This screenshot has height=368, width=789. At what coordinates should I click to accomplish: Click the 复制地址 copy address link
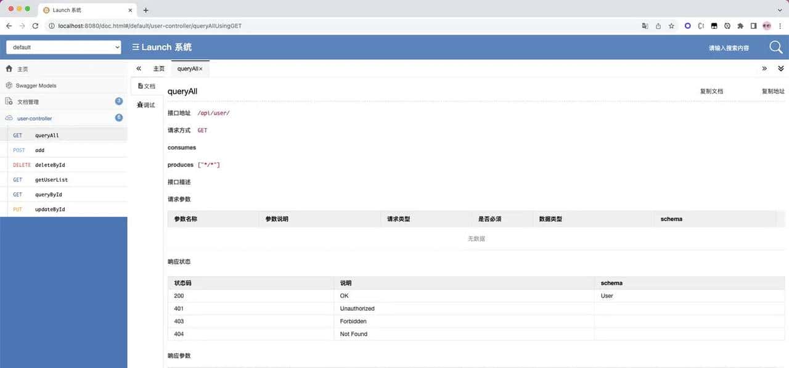(773, 91)
